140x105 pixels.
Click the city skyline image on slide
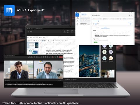pos(89,61)
